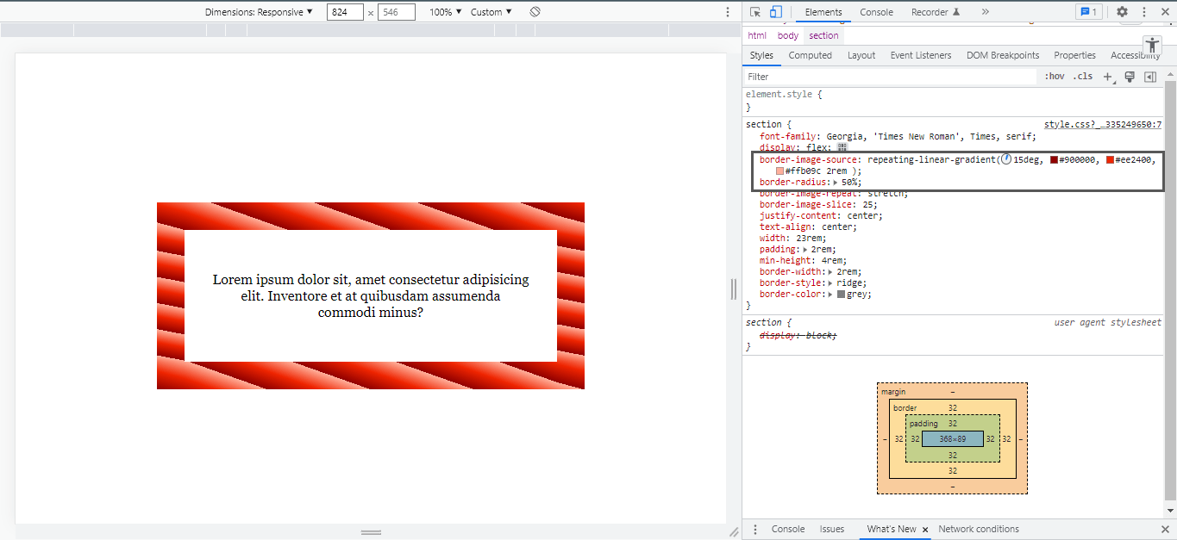Click the accessibility figure icon
The image size is (1177, 540).
(x=1153, y=46)
